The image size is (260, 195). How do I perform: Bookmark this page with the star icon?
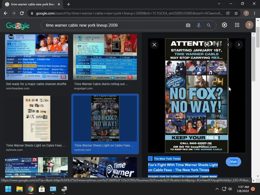236,13
